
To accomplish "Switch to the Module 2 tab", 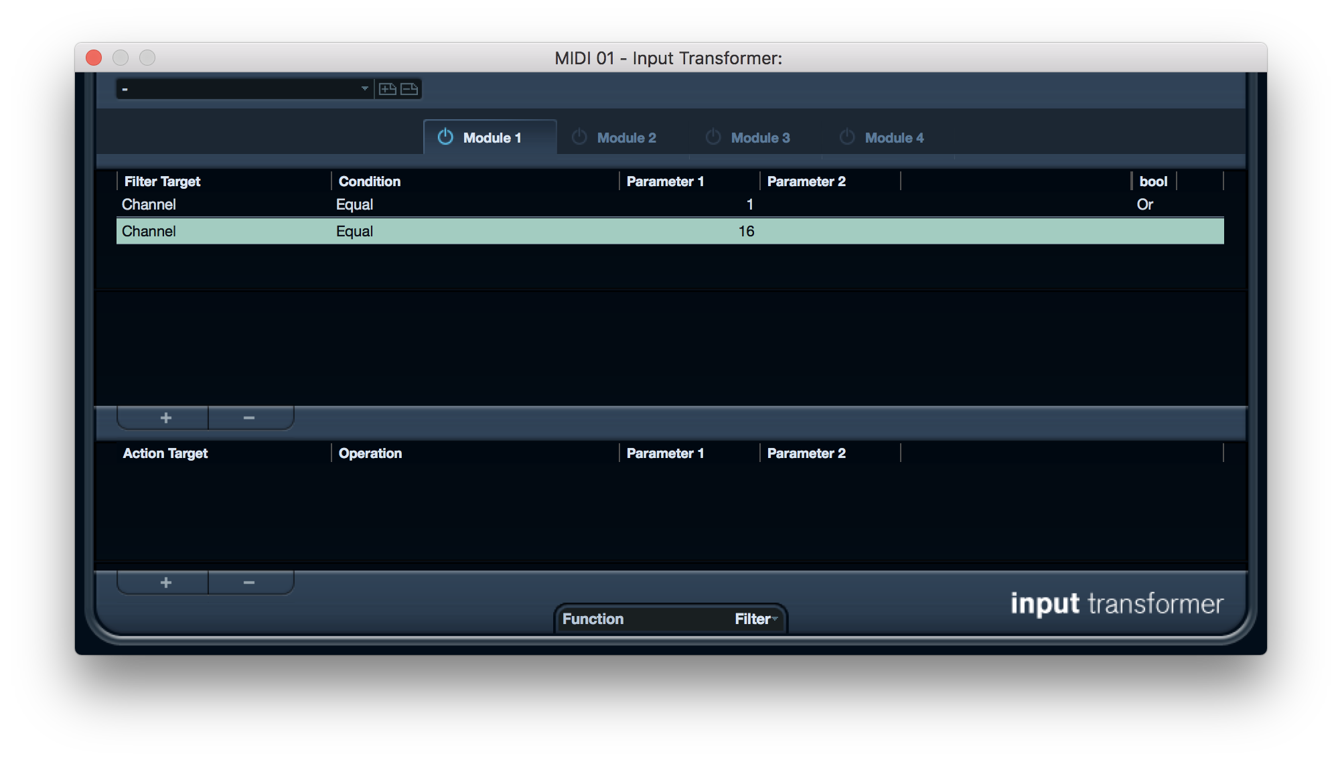I will tap(626, 138).
